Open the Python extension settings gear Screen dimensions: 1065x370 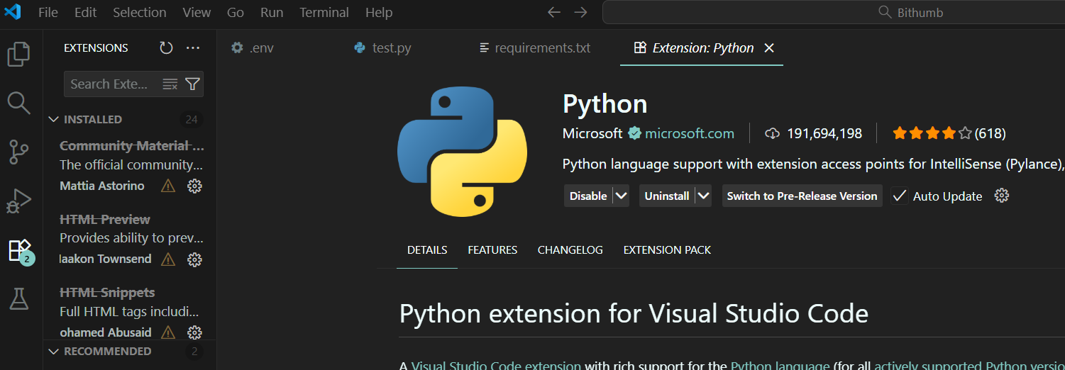1002,196
